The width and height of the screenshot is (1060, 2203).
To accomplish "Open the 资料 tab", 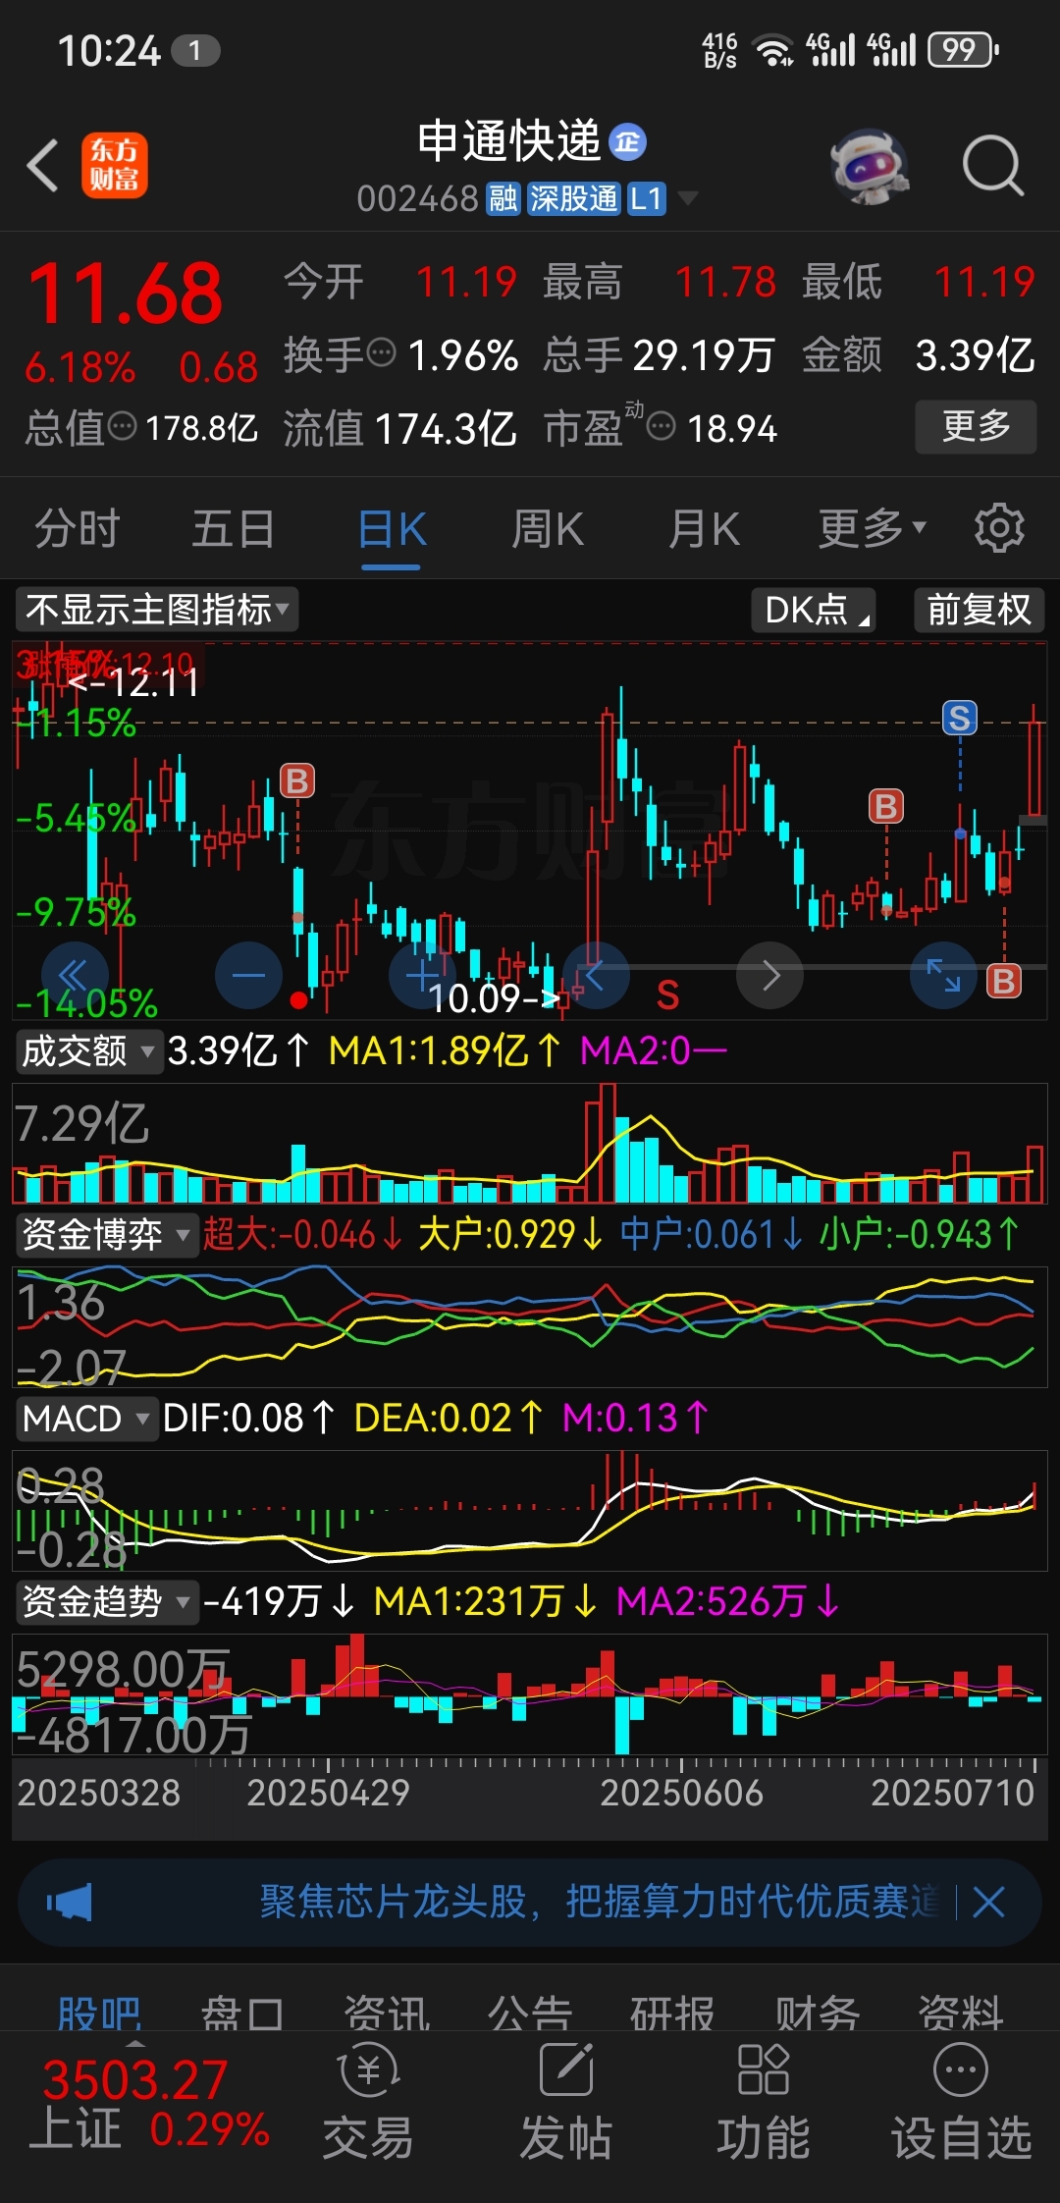I will 961,2013.
